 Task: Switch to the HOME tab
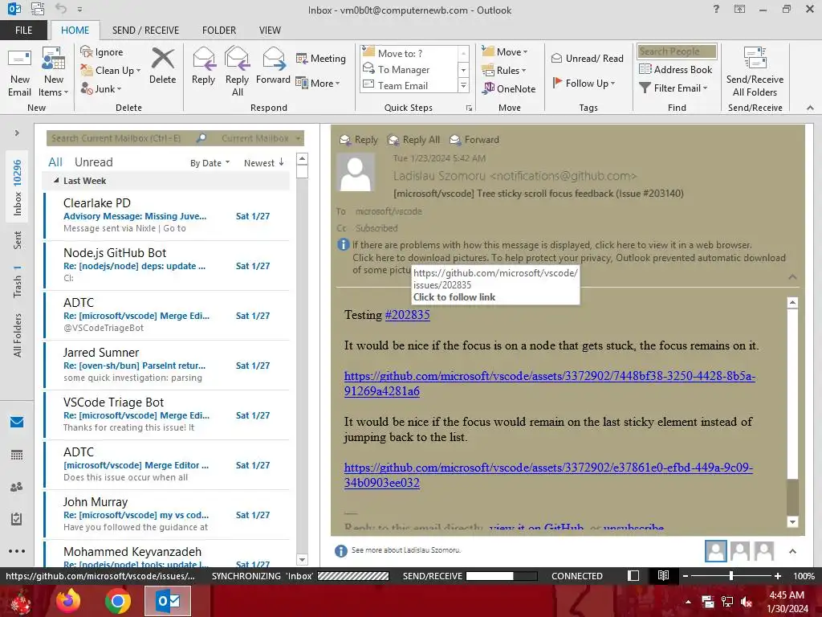[x=75, y=30]
